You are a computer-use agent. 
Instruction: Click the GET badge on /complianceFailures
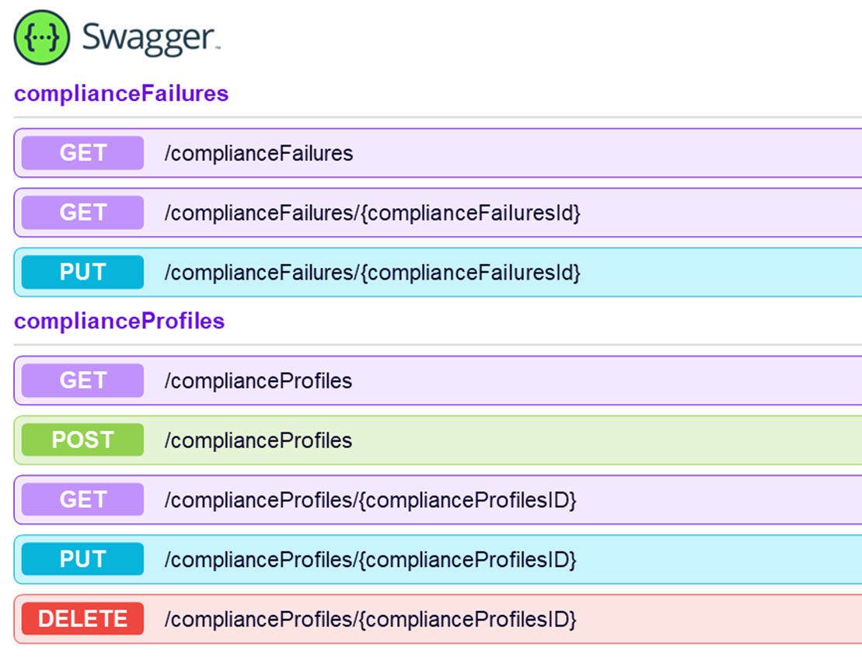81,152
